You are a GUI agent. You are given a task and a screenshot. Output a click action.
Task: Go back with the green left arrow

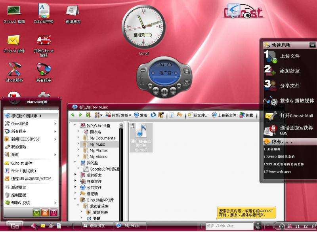tap(73, 115)
